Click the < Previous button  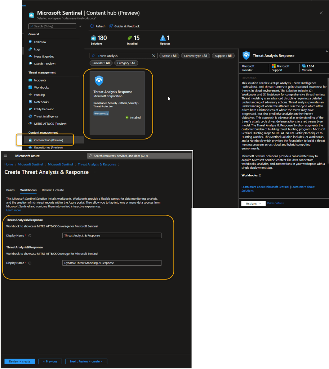click(x=50, y=361)
